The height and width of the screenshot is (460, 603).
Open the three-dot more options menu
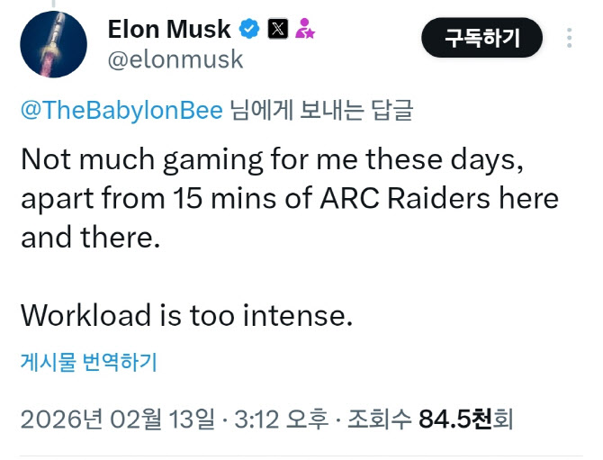569,38
